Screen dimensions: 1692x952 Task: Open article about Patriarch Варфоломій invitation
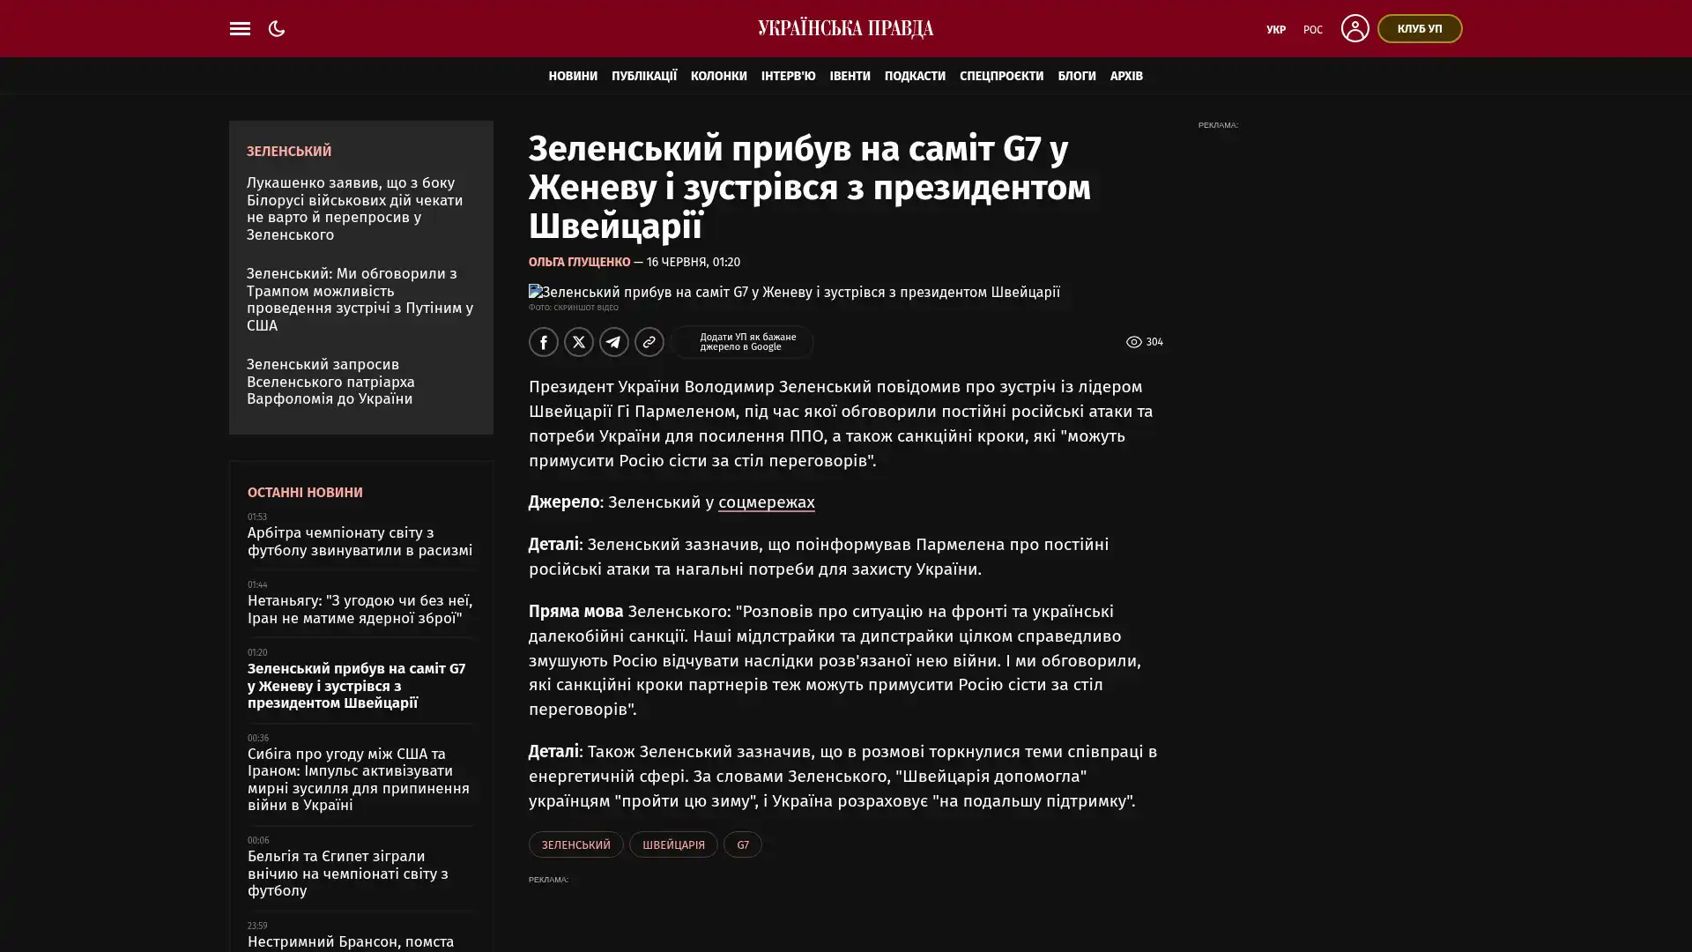pyautogui.click(x=330, y=382)
